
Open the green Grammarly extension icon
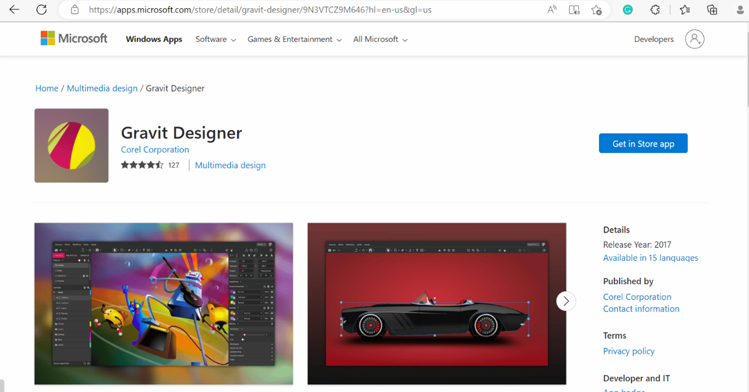point(628,10)
